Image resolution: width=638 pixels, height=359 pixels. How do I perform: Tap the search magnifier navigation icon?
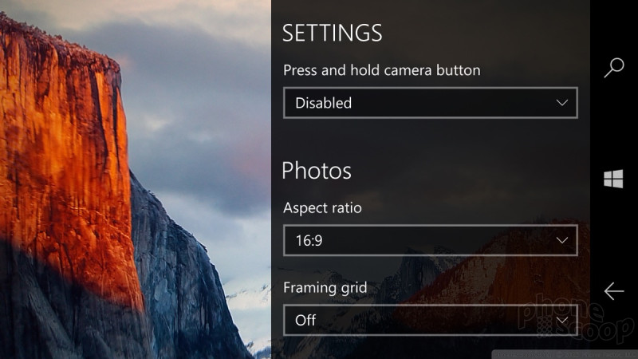click(x=614, y=68)
